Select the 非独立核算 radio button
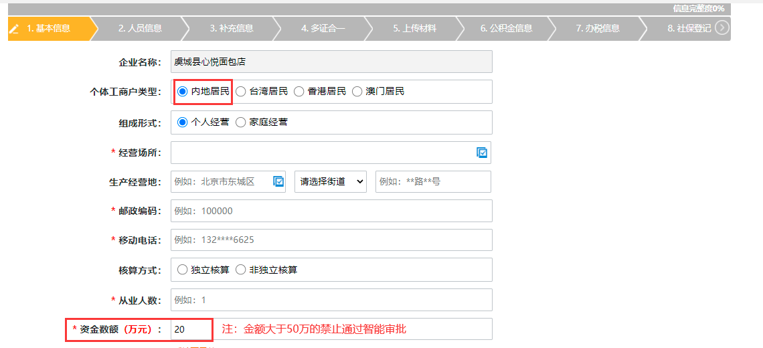Image resolution: width=763 pixels, height=348 pixels. coord(241,270)
